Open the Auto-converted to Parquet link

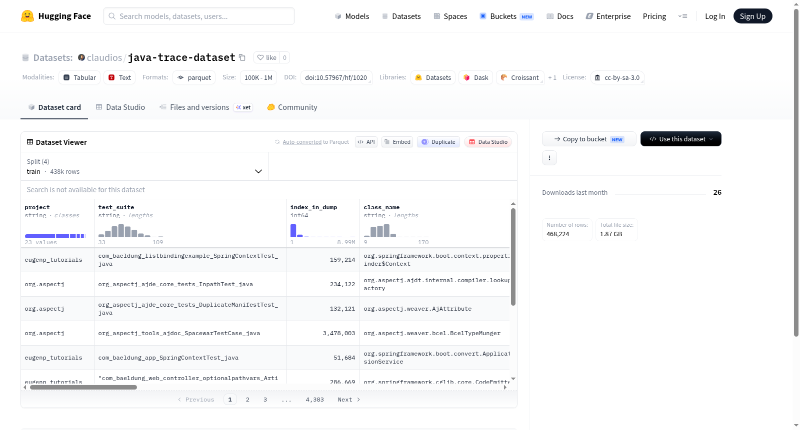coord(315,142)
